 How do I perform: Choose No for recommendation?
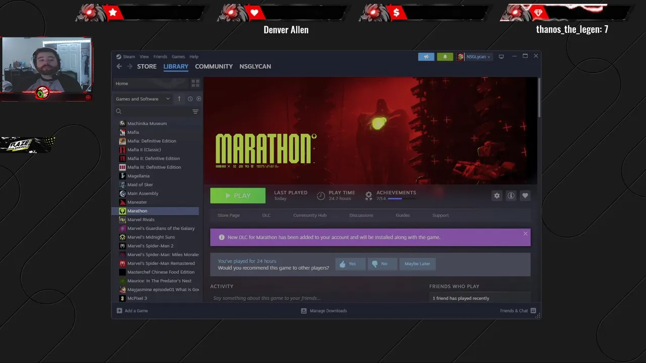point(382,264)
